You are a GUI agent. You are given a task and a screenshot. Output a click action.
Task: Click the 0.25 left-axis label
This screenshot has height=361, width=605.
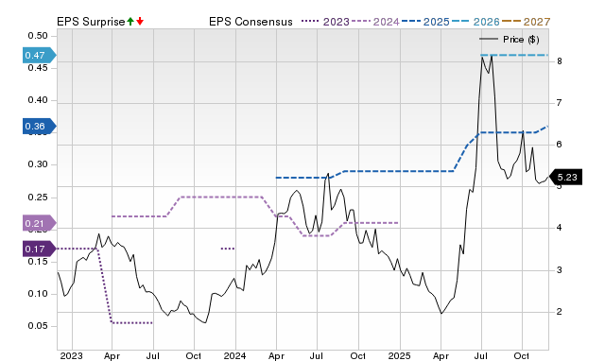pyautogui.click(x=38, y=198)
